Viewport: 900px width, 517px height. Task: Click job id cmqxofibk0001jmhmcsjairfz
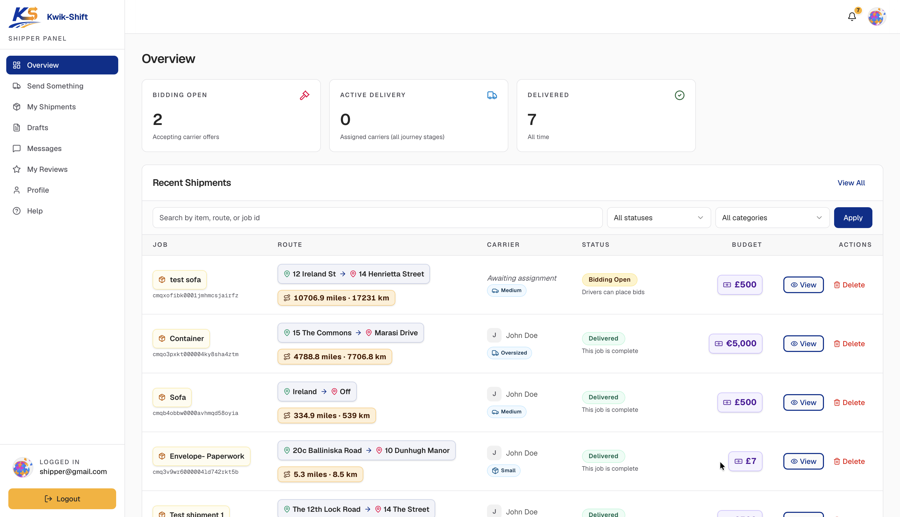coord(195,295)
